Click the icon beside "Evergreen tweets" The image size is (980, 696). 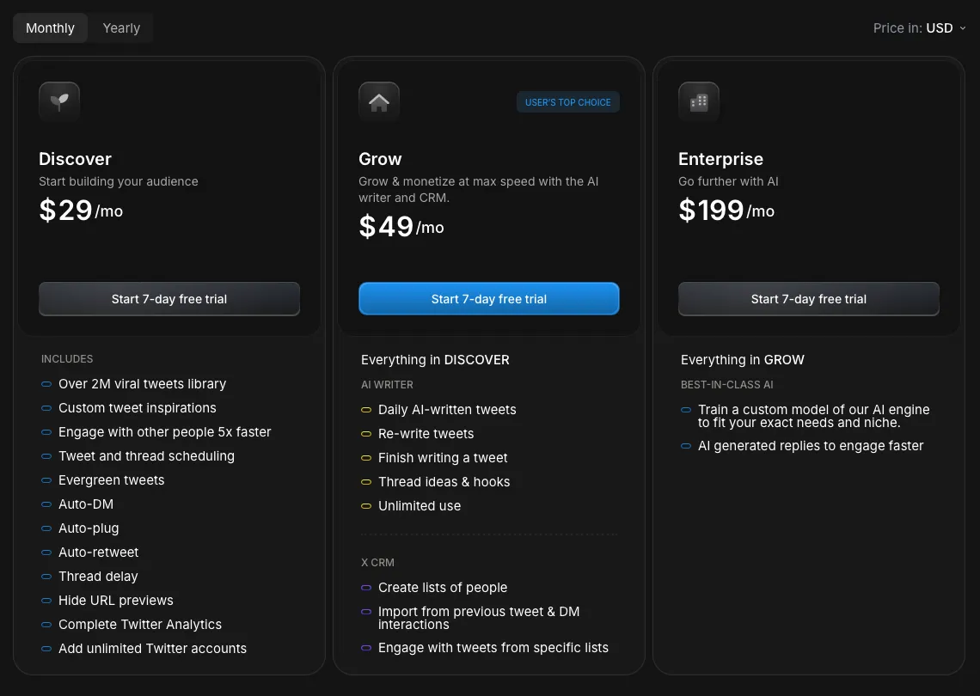[x=45, y=480]
